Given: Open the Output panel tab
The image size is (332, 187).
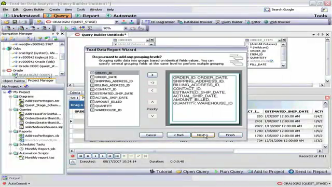Looking at the screenshot, I should [11, 178].
